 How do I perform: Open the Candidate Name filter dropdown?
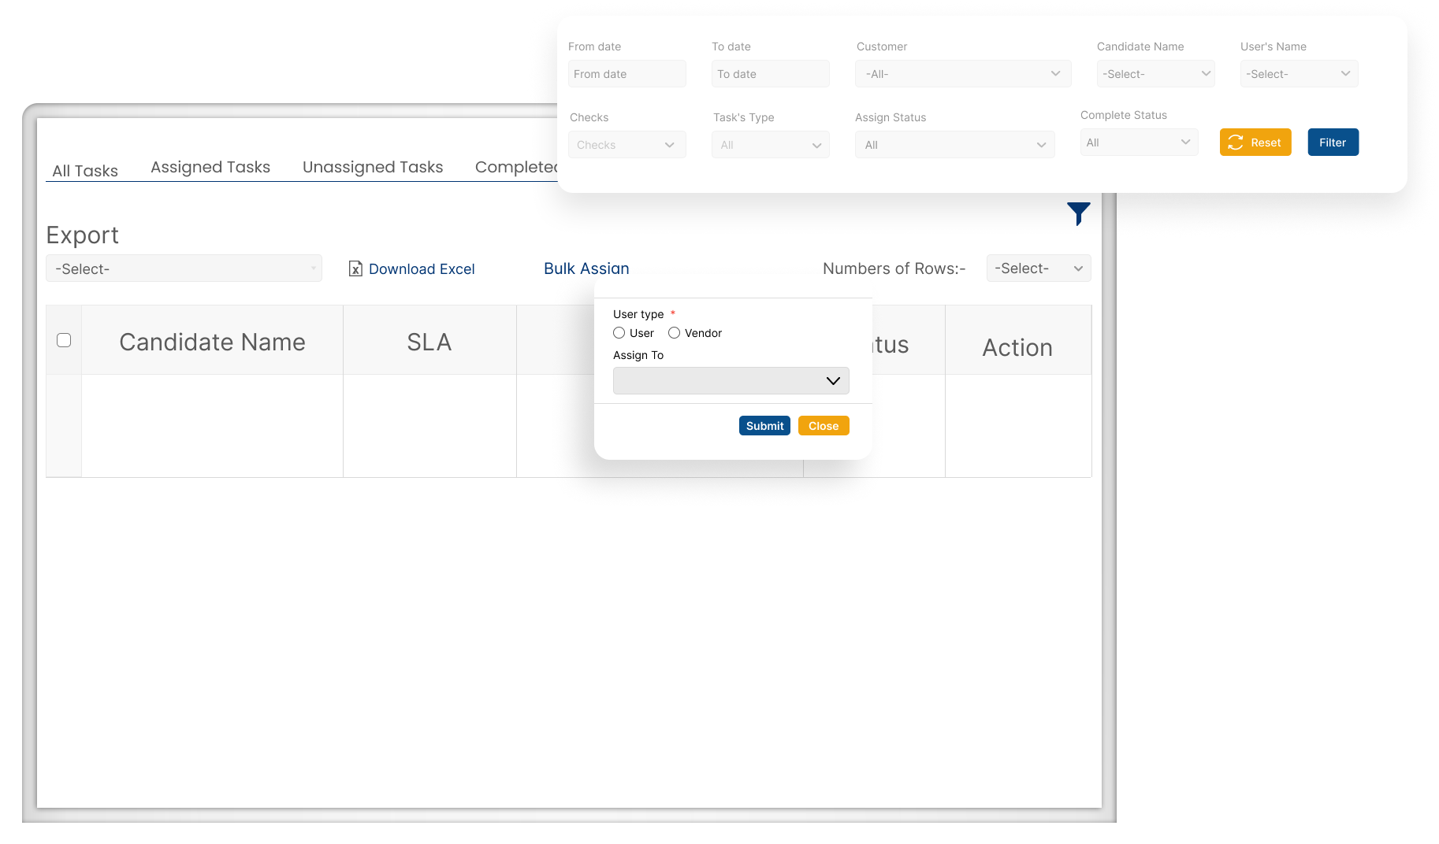[x=1155, y=74]
